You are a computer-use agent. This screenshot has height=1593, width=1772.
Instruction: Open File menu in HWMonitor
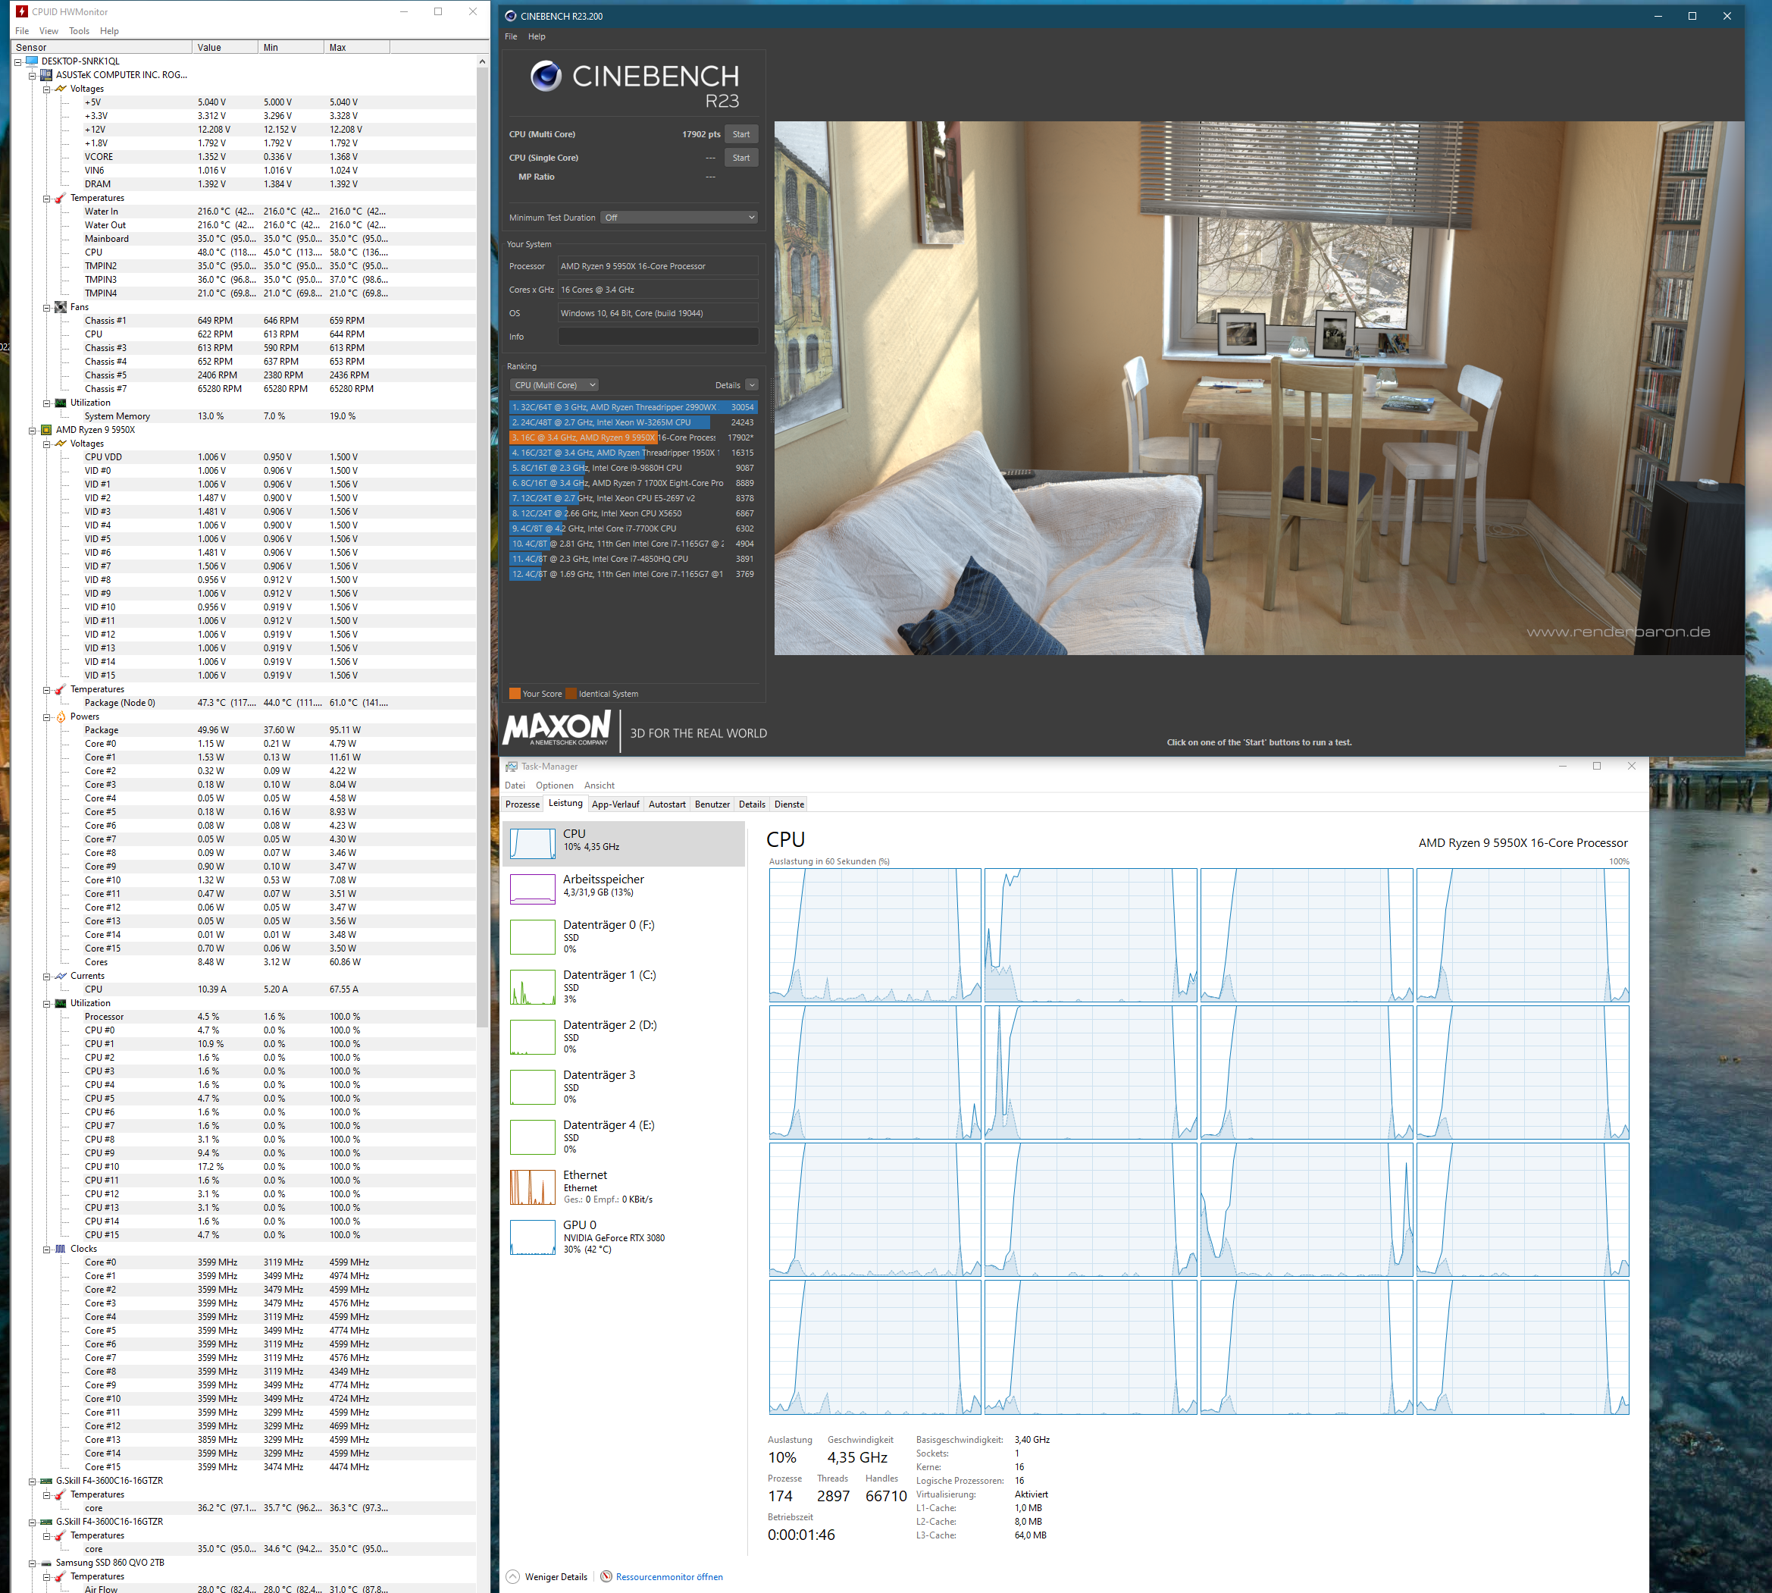point(22,30)
